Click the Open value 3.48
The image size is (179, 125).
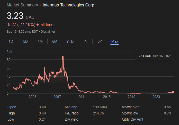[42, 107]
